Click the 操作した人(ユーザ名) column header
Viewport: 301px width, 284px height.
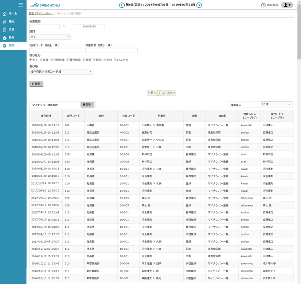point(277,116)
